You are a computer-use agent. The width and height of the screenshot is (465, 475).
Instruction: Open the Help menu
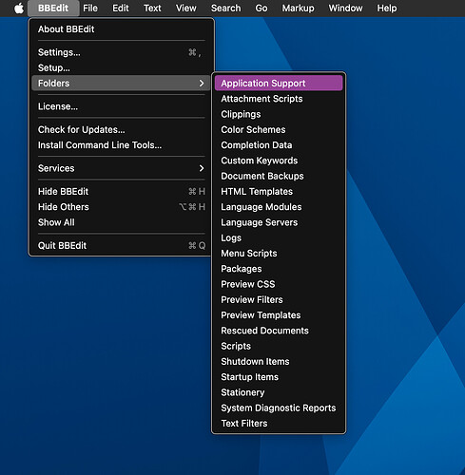(x=387, y=9)
